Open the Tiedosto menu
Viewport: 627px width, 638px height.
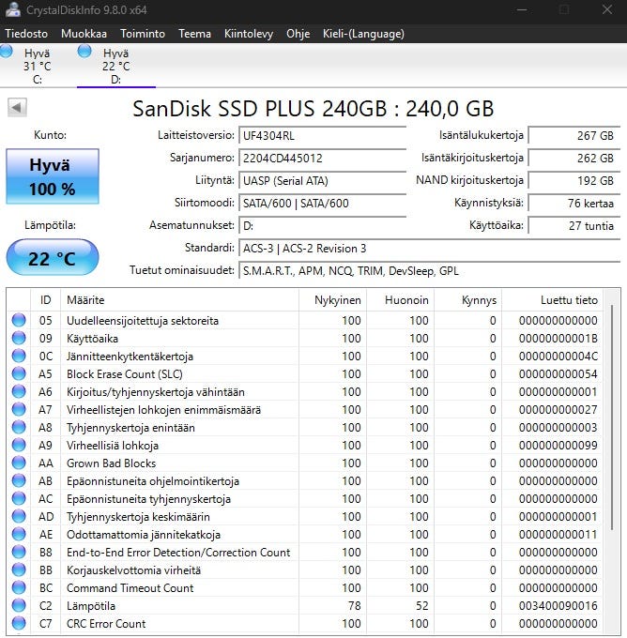(26, 33)
